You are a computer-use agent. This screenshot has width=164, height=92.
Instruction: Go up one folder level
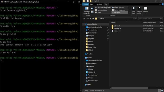pos(93,19)
